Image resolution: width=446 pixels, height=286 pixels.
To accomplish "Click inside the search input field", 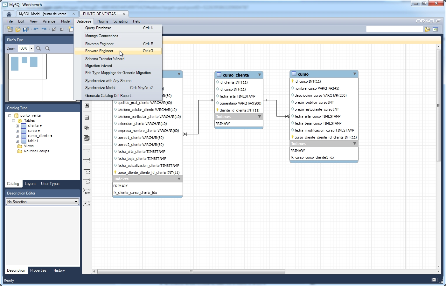I will [x=394, y=29].
